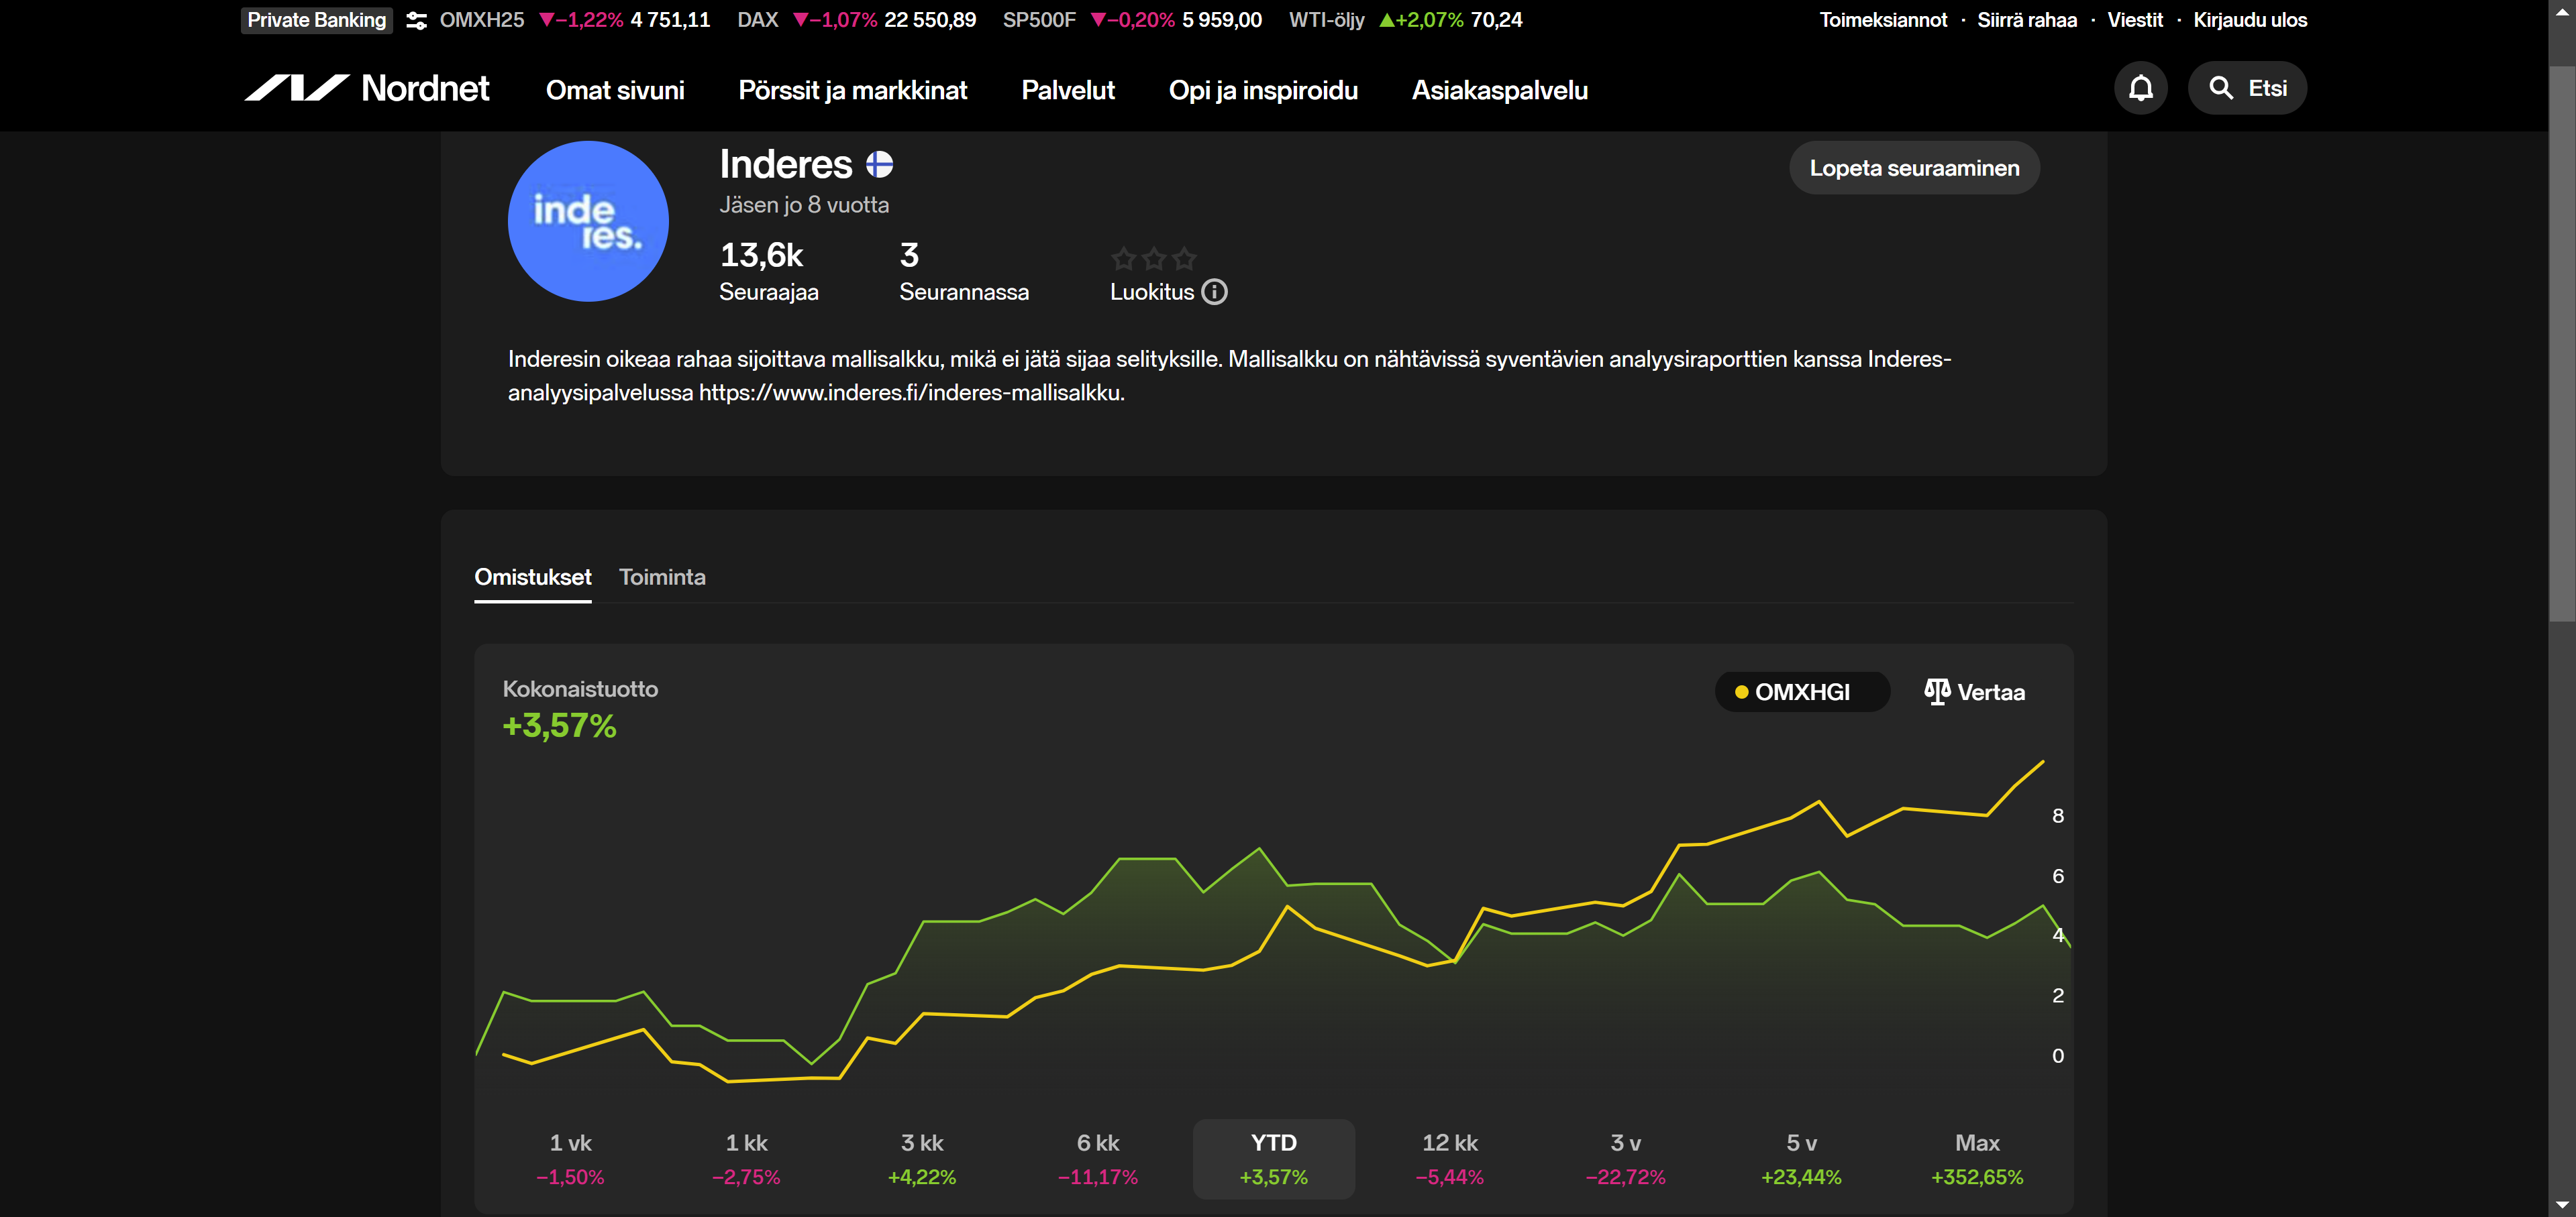Open the ticker settings sliders icon
This screenshot has width=2576, height=1217.
point(416,20)
